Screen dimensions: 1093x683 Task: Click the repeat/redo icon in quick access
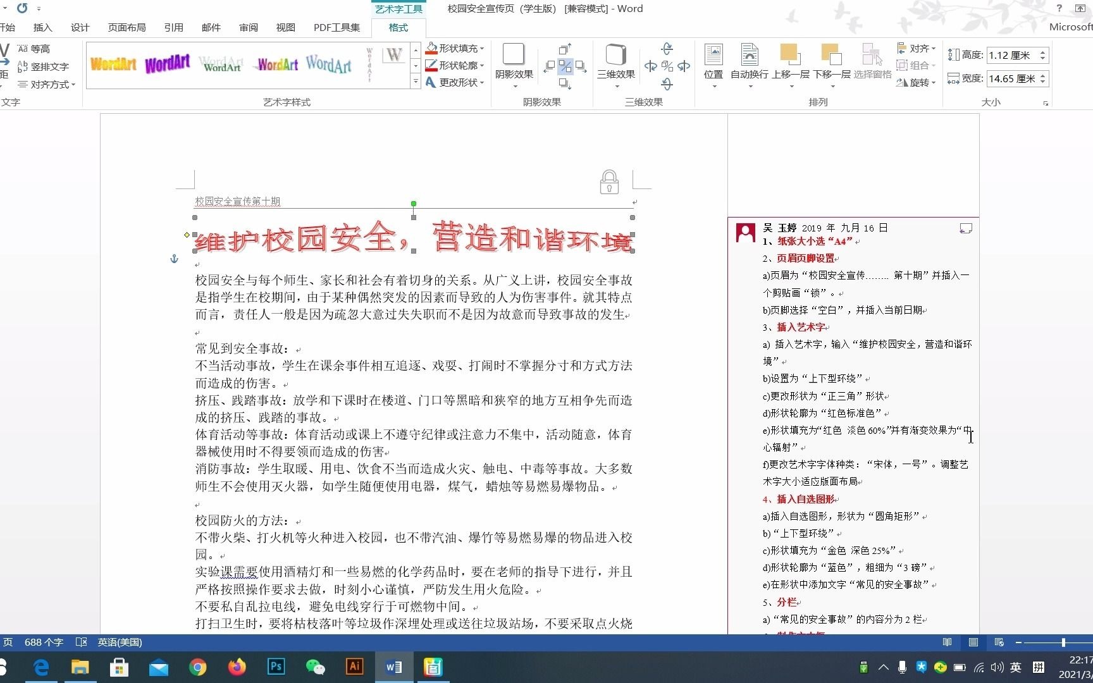[x=22, y=8]
